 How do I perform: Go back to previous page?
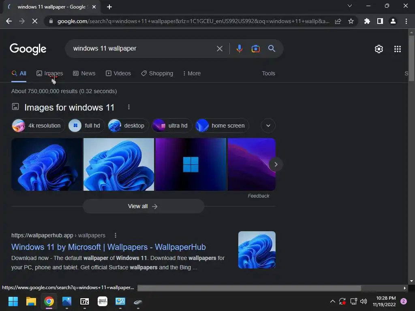coord(9,21)
